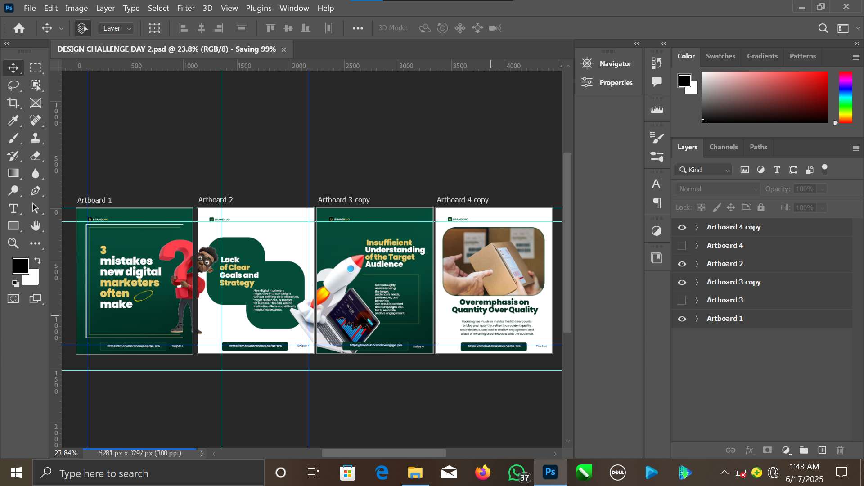The image size is (864, 486).
Task: Open the Filter menu
Action: point(186,8)
